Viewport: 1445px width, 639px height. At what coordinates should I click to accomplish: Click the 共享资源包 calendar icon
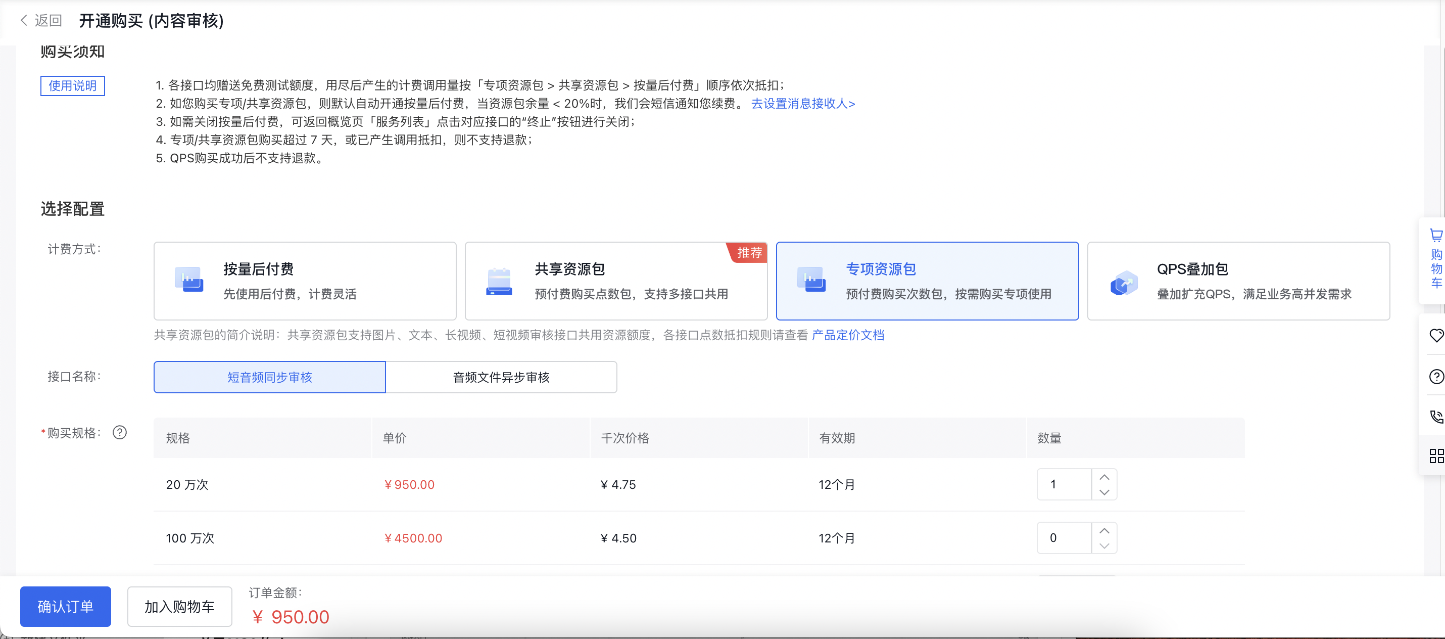(499, 281)
